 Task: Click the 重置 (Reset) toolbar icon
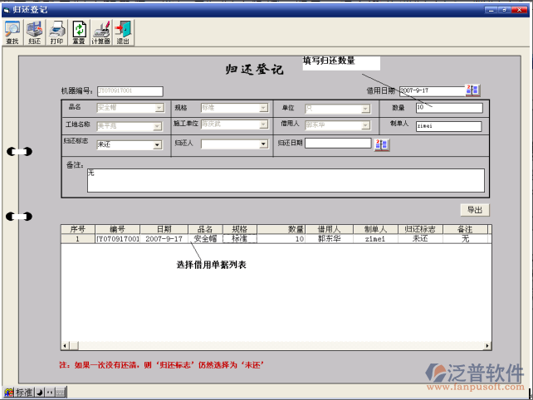79,32
